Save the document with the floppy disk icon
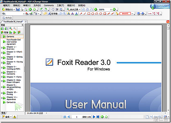This screenshot has height=123, width=171. tap(18, 10)
